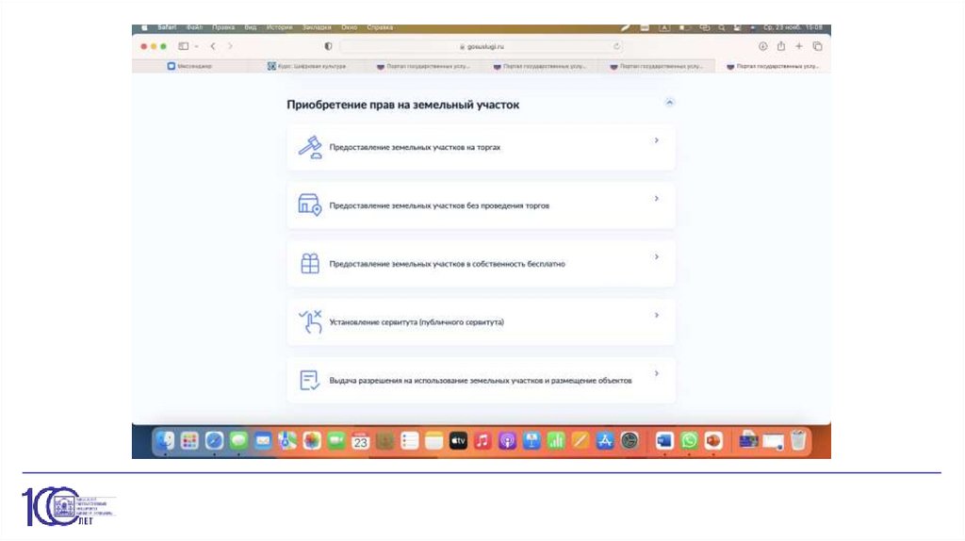The height and width of the screenshot is (541, 965).
Task: Open App Store in the dock
Action: [x=605, y=441]
